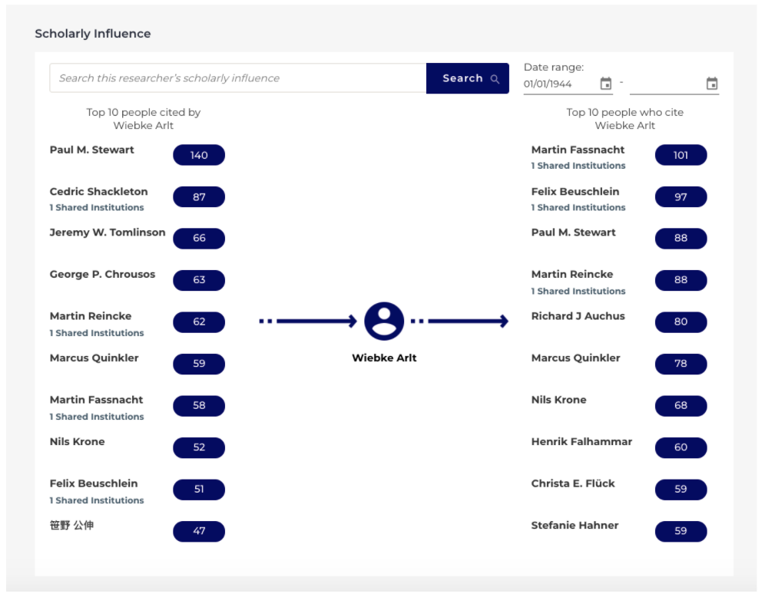Click the 58 citation count badge
The height and width of the screenshot is (597, 765).
coord(199,406)
